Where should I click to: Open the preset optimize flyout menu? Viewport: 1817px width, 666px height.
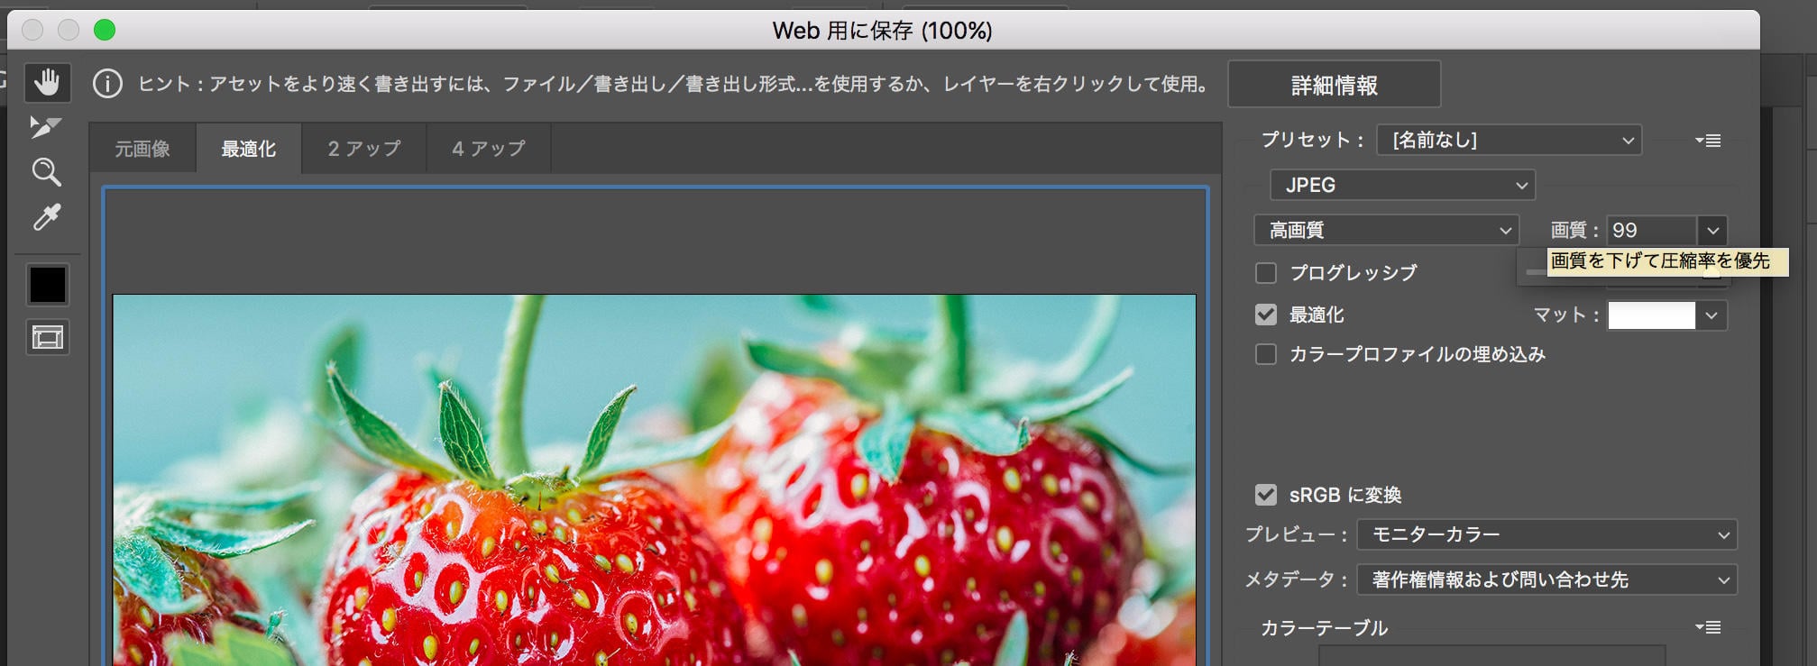coord(1707,141)
